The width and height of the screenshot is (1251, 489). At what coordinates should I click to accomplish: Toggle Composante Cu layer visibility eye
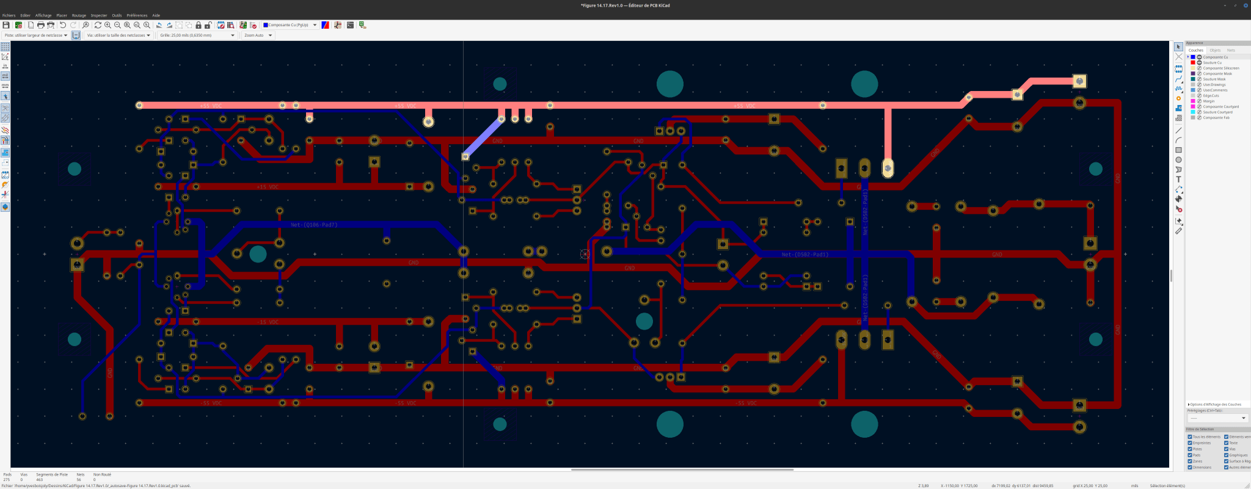click(1199, 57)
